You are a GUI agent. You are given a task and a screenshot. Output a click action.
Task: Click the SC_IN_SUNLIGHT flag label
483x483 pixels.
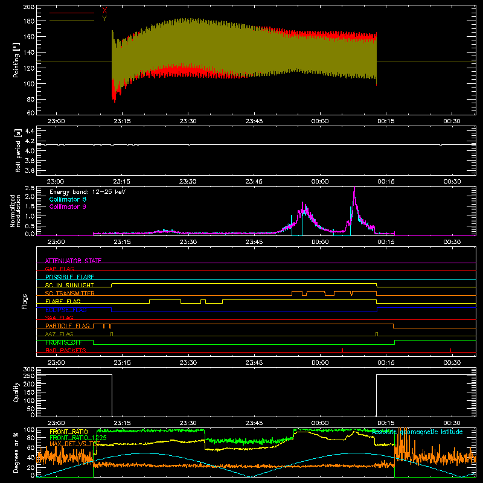pyautogui.click(x=69, y=285)
